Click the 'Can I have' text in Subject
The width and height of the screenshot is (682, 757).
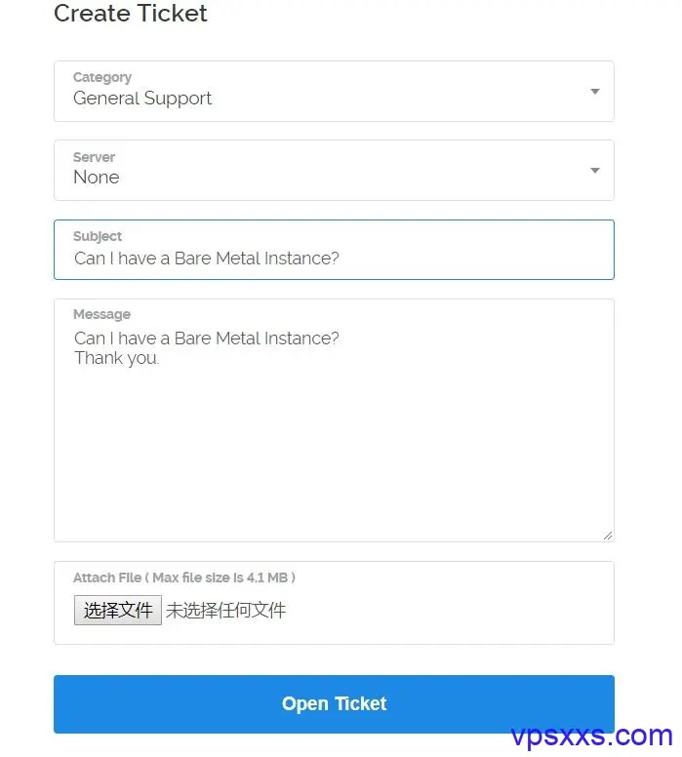pyautogui.click(x=115, y=259)
